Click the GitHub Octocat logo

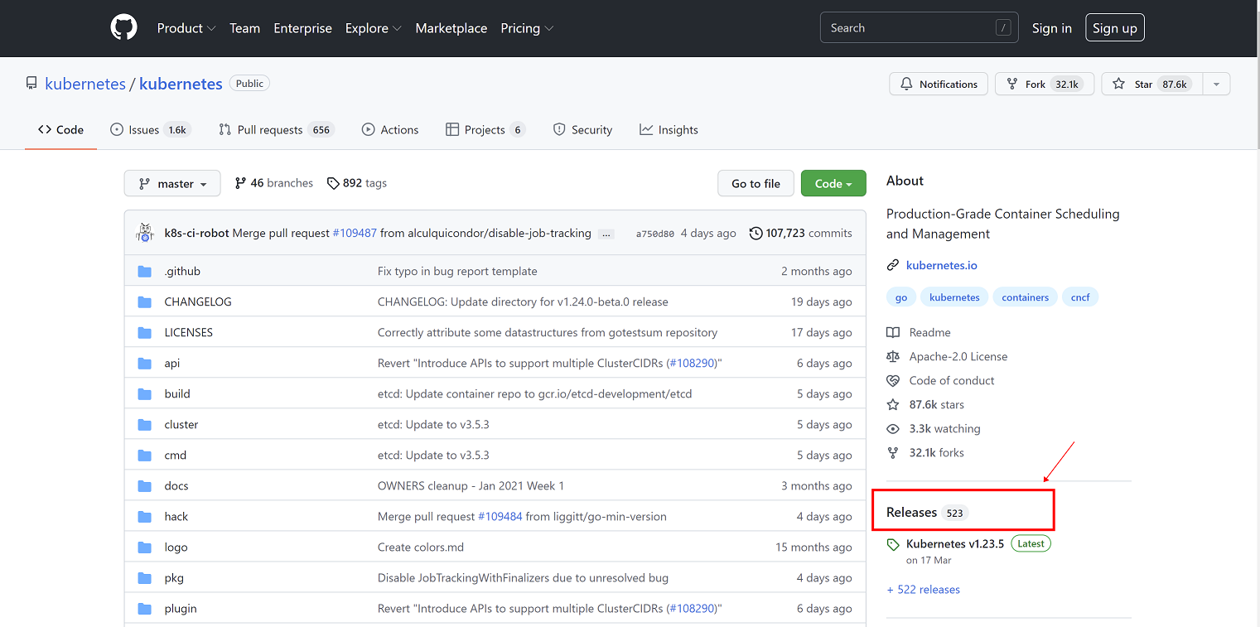[124, 28]
